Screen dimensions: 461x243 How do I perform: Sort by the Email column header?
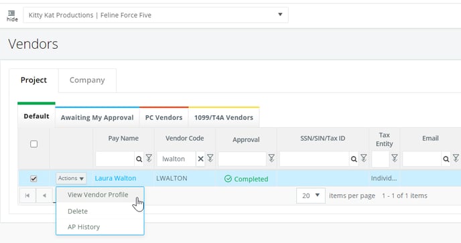(x=430, y=139)
